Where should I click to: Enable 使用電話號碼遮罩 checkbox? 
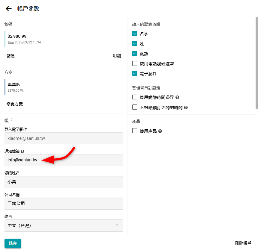coord(135,63)
